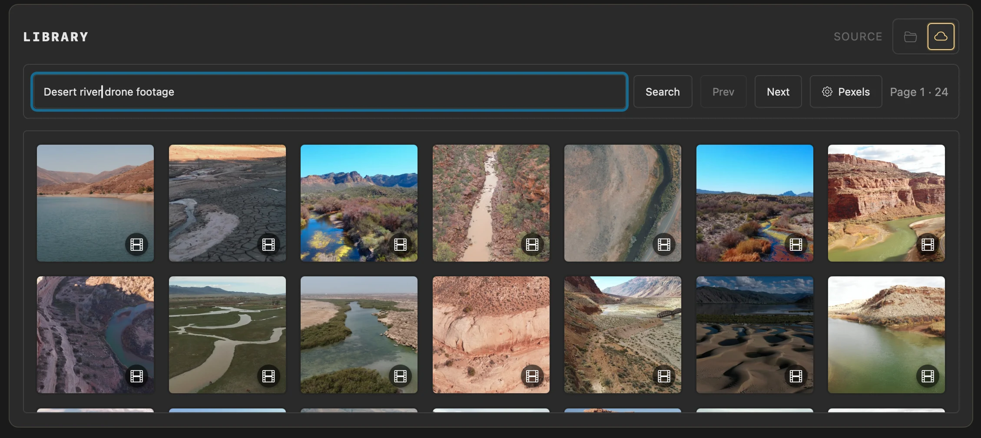Go to previous page with Prev
Viewport: 981px width, 438px height.
(x=723, y=92)
